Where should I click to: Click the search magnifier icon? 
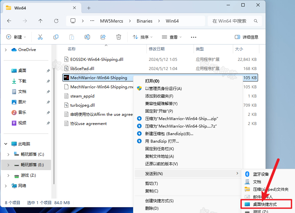click(256, 21)
